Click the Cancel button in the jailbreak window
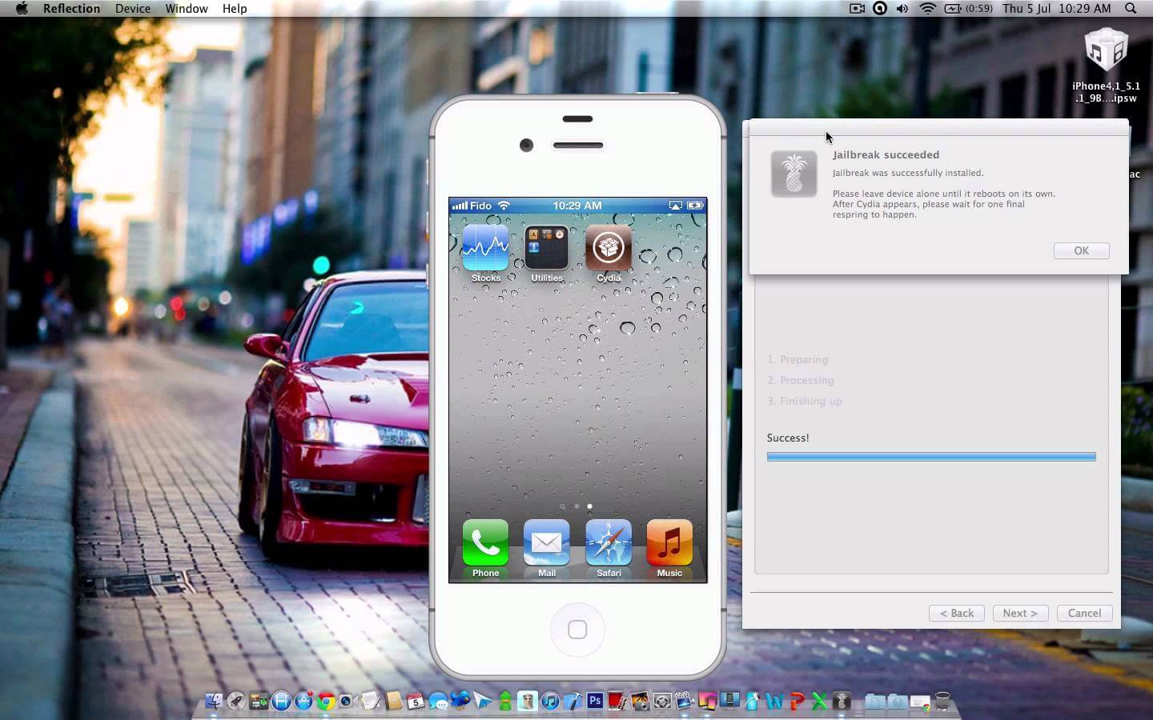The width and height of the screenshot is (1153, 720). (x=1085, y=613)
